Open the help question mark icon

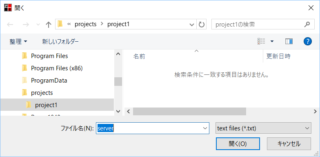[x=308, y=42]
